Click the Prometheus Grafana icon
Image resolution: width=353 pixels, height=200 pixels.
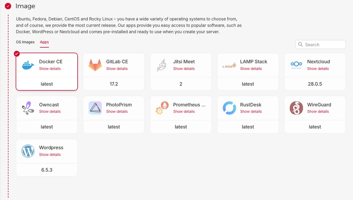162,108
